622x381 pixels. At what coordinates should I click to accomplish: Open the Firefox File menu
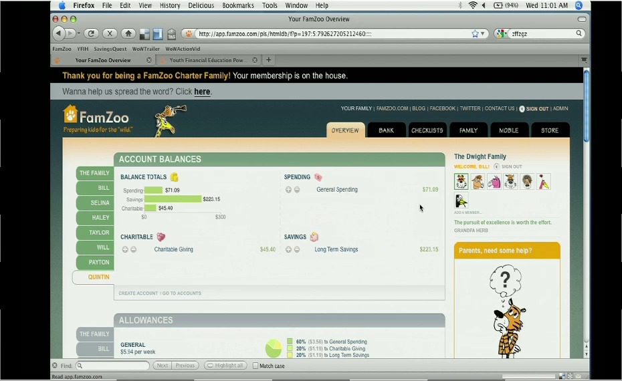pos(107,5)
